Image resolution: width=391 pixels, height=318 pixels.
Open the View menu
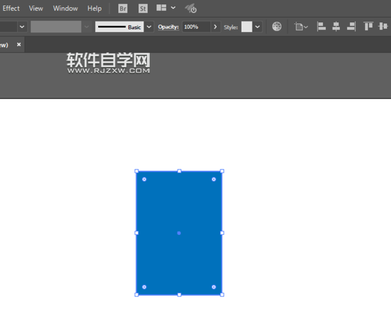[x=36, y=8]
